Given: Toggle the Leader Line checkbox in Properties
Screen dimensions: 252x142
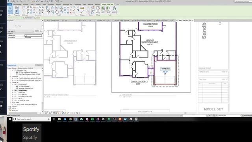Looking at the screenshot, I should tap(26, 35).
